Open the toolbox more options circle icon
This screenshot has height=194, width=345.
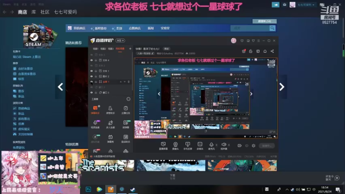(x=128, y=99)
